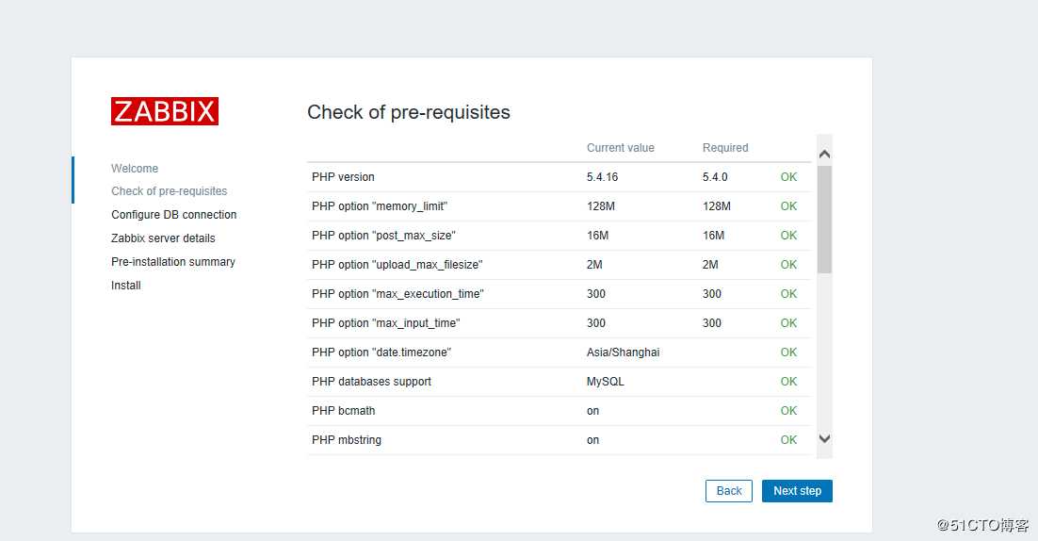This screenshot has height=541, width=1038.
Task: Click the mbstring current value on
Action: pos(592,440)
